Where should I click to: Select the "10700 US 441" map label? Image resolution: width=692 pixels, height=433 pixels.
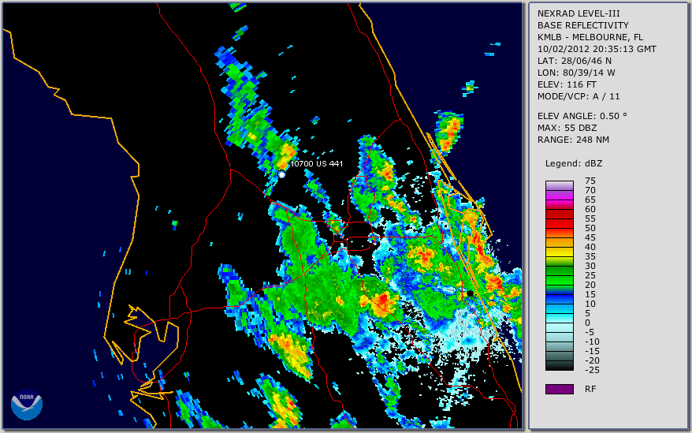(x=316, y=163)
